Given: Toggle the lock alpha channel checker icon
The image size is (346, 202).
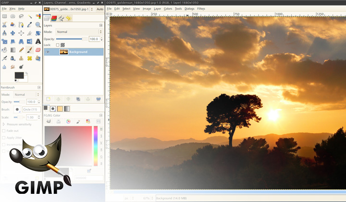Looking at the screenshot, I should tap(62, 45).
